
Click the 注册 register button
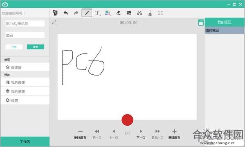click(x=14, y=47)
